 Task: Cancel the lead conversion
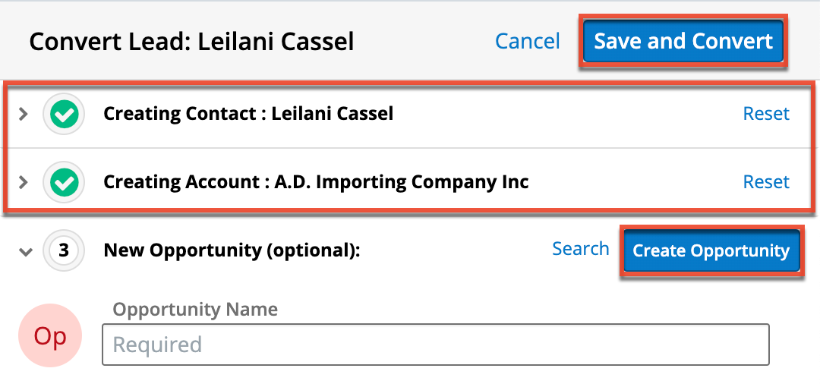click(527, 41)
